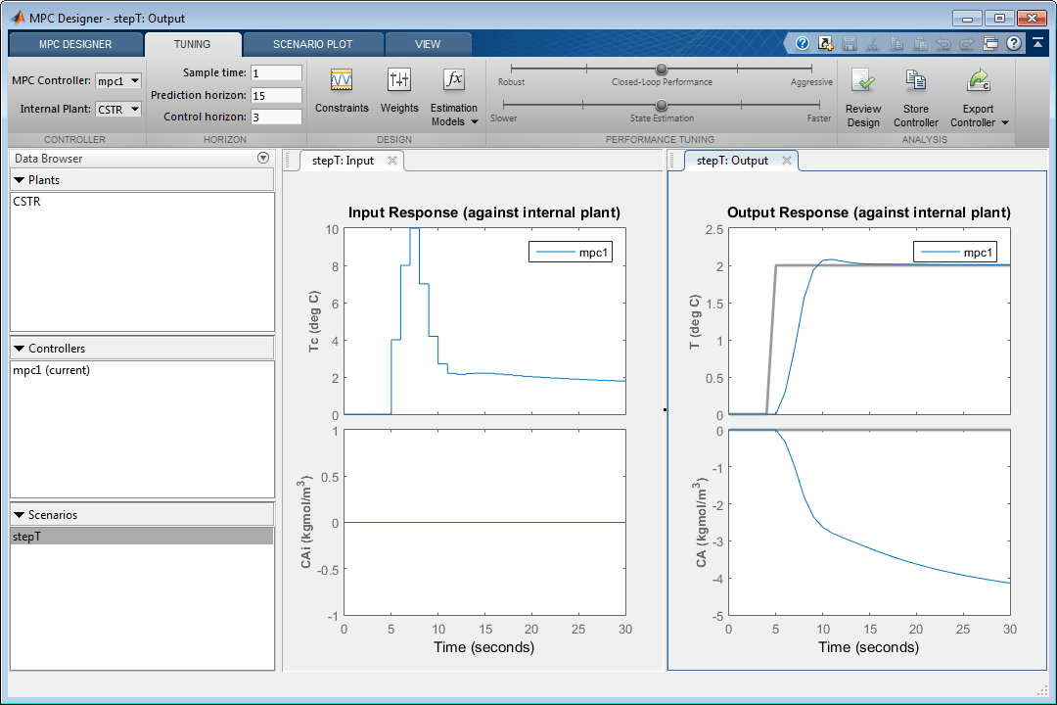Collapse the Plants section
This screenshot has width=1057, height=705.
point(20,180)
